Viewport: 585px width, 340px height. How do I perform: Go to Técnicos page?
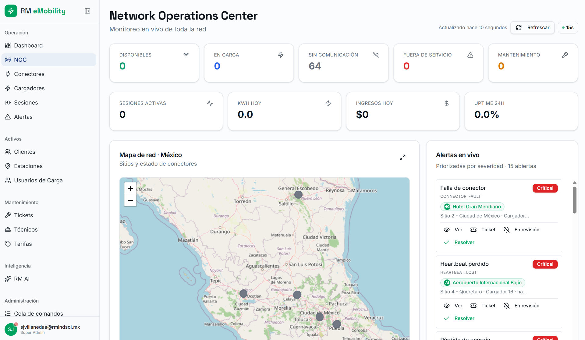pyautogui.click(x=49, y=229)
